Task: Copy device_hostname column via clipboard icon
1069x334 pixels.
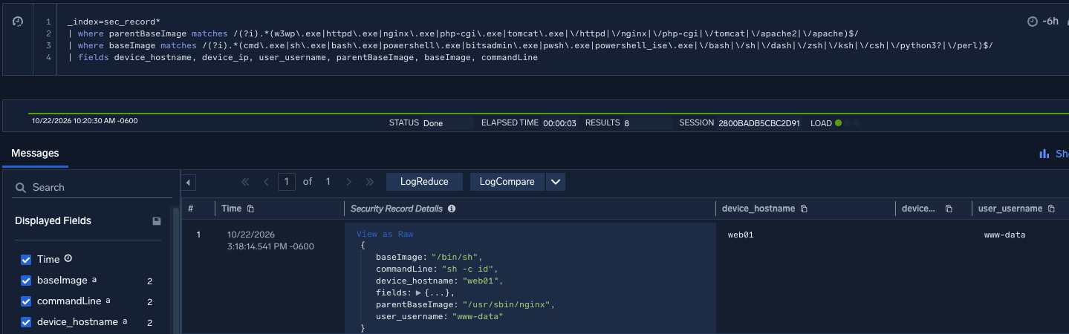Action: point(805,209)
